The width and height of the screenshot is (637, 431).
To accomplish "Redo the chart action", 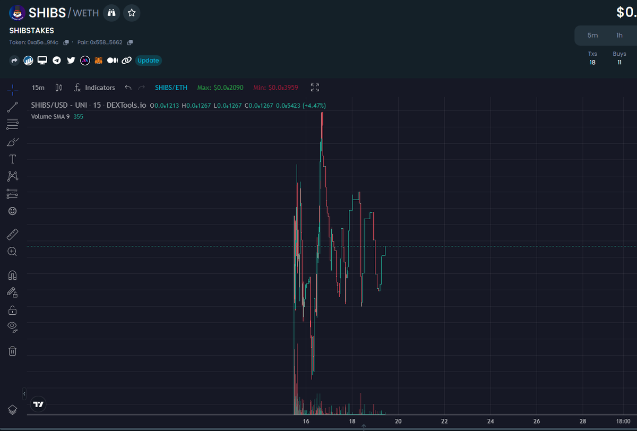I will [x=141, y=88].
